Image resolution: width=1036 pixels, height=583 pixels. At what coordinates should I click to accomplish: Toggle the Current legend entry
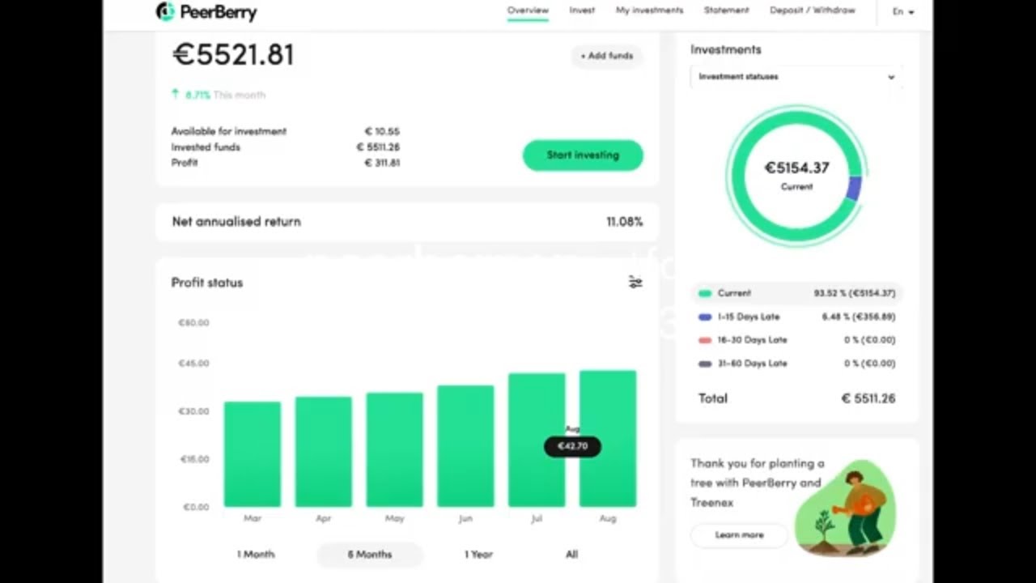[796, 293]
